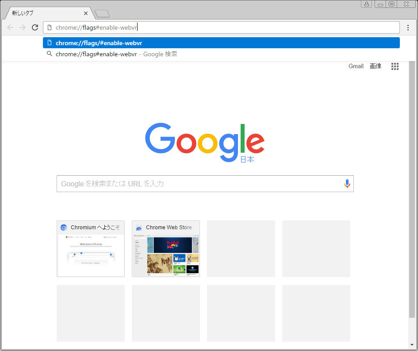This screenshot has width=418, height=351.
Task: Click the scrollbar down arrow
Action: [x=412, y=345]
